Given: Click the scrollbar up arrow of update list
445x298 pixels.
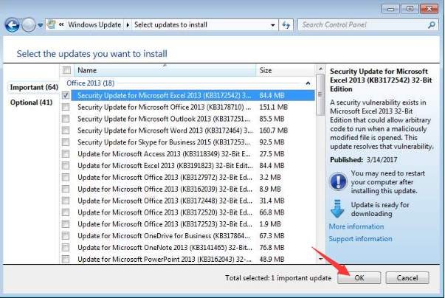Looking at the screenshot, I should [320, 69].
